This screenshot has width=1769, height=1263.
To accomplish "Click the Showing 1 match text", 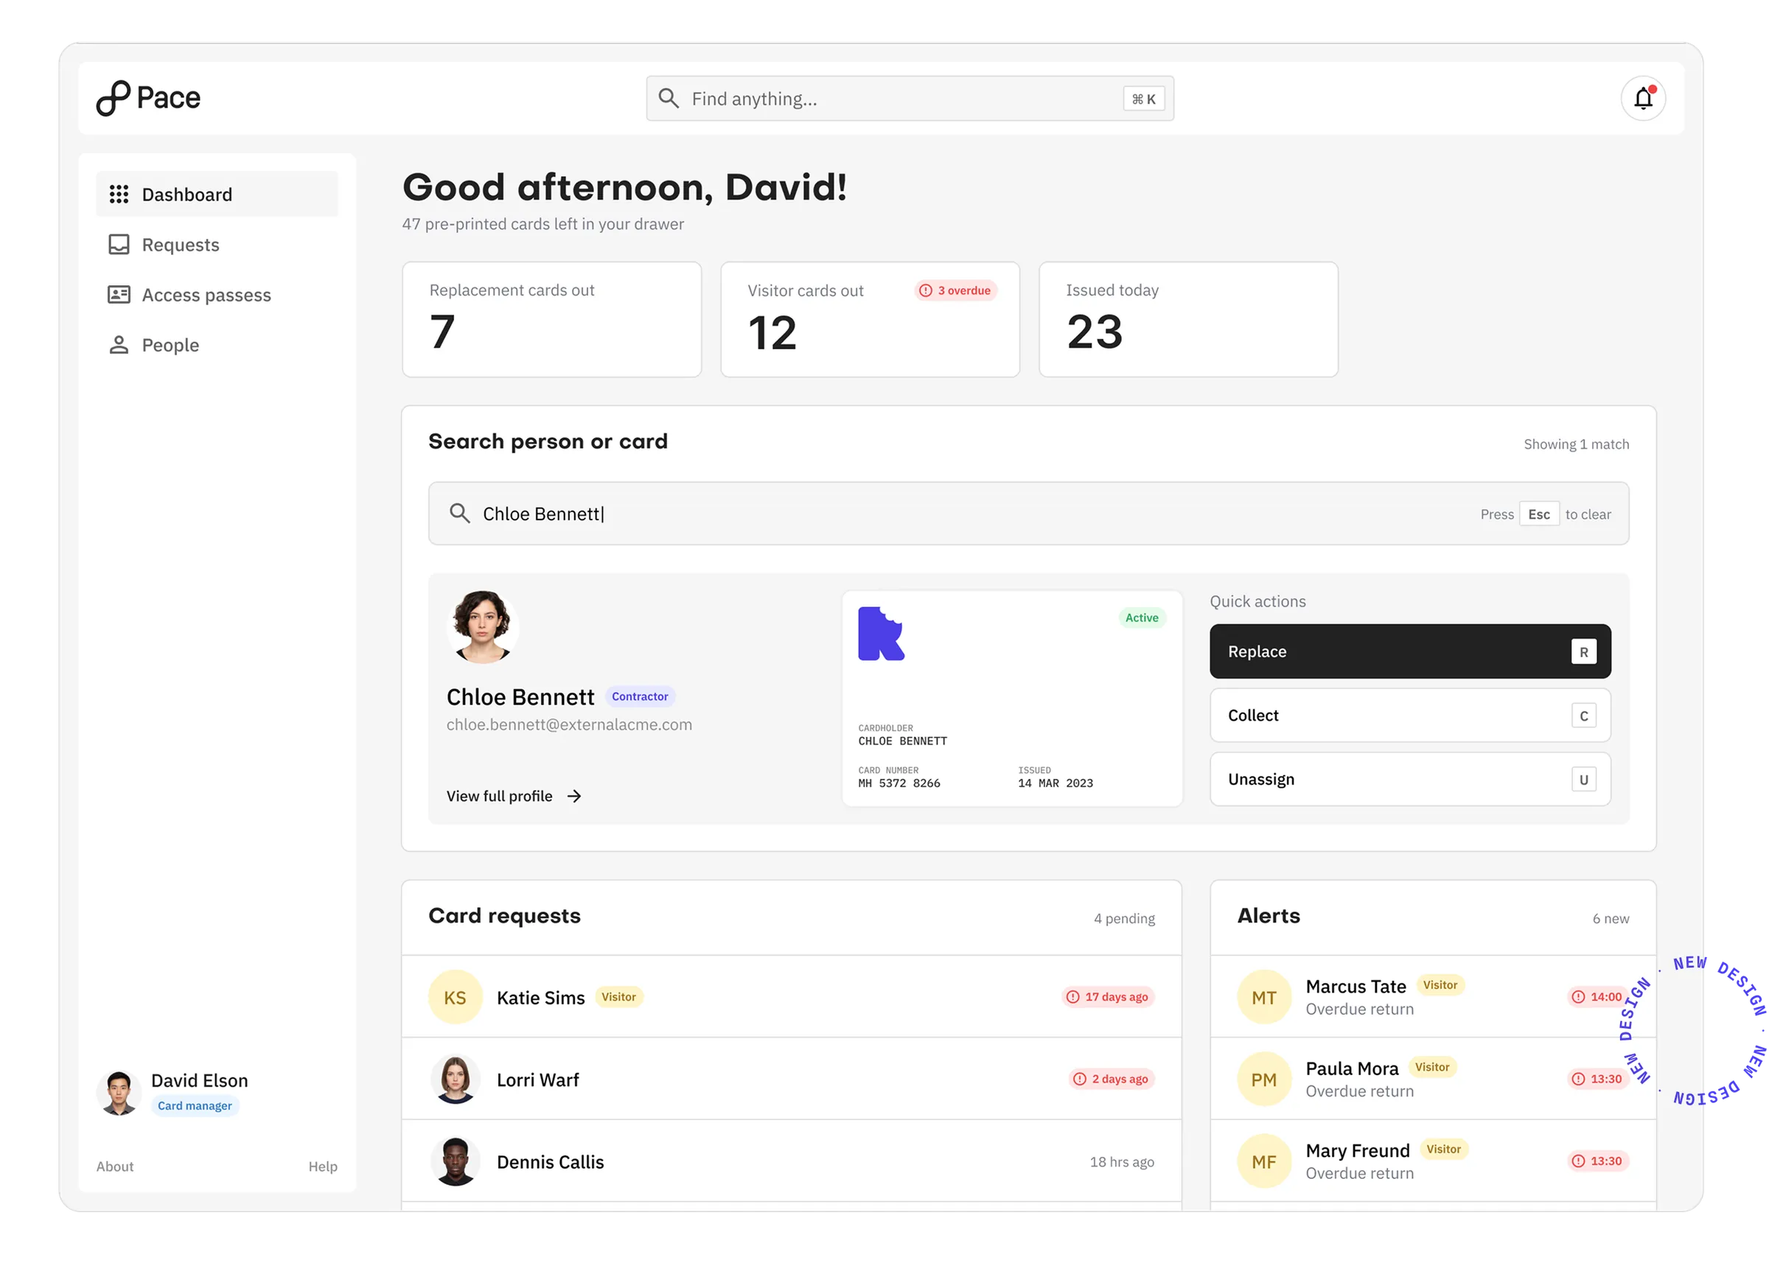I will click(1575, 444).
